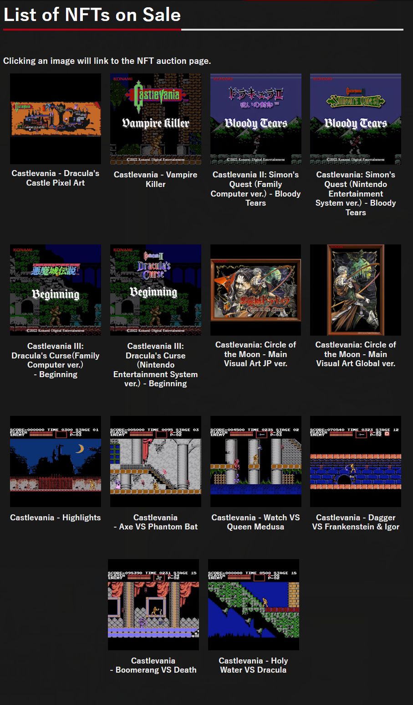Click caption "Dracula's Curse(Family Computer ver.) - Beginning"
Screen dimensions: 413x705
tap(56, 360)
